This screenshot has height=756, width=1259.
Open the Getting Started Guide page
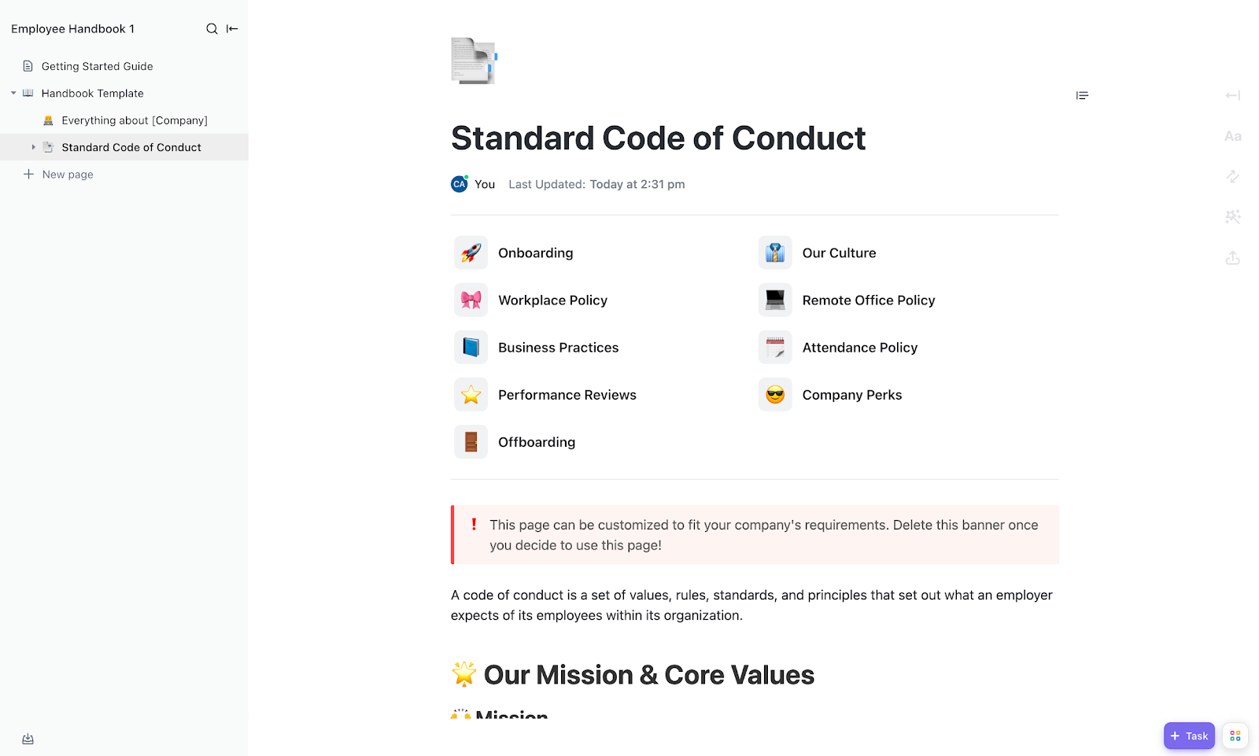tap(97, 67)
